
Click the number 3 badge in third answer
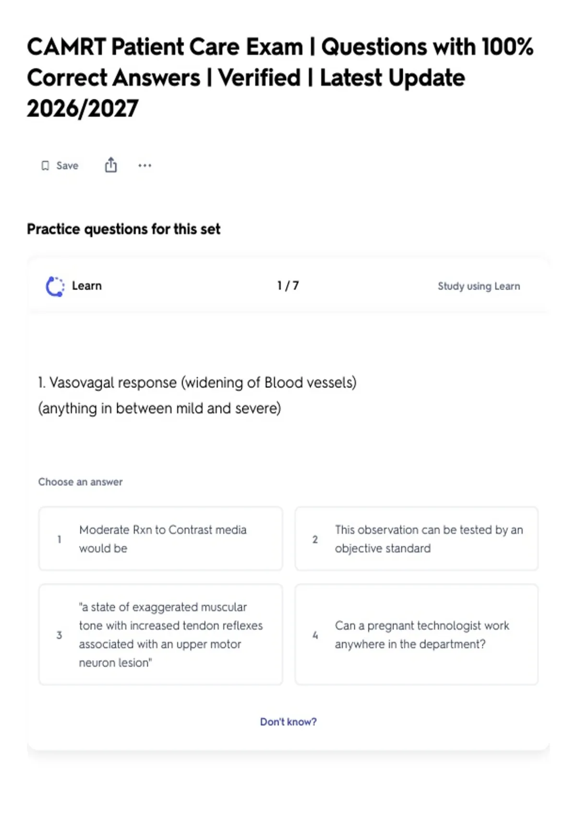pyautogui.click(x=59, y=635)
